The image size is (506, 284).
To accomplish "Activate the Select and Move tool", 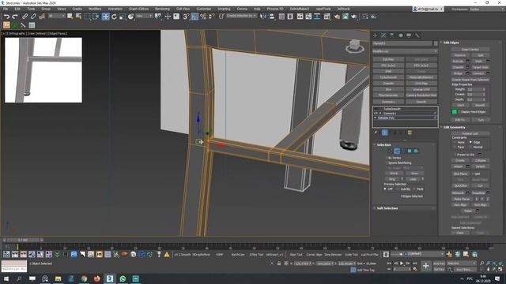I will [x=105, y=17].
